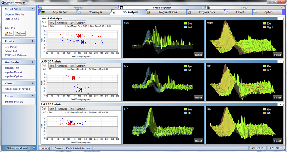This screenshot has width=287, height=152.
Task: Reset the RA 3D view
Action: tap(277, 141)
